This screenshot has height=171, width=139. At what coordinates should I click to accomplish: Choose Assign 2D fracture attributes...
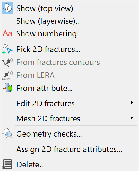coord(69,149)
